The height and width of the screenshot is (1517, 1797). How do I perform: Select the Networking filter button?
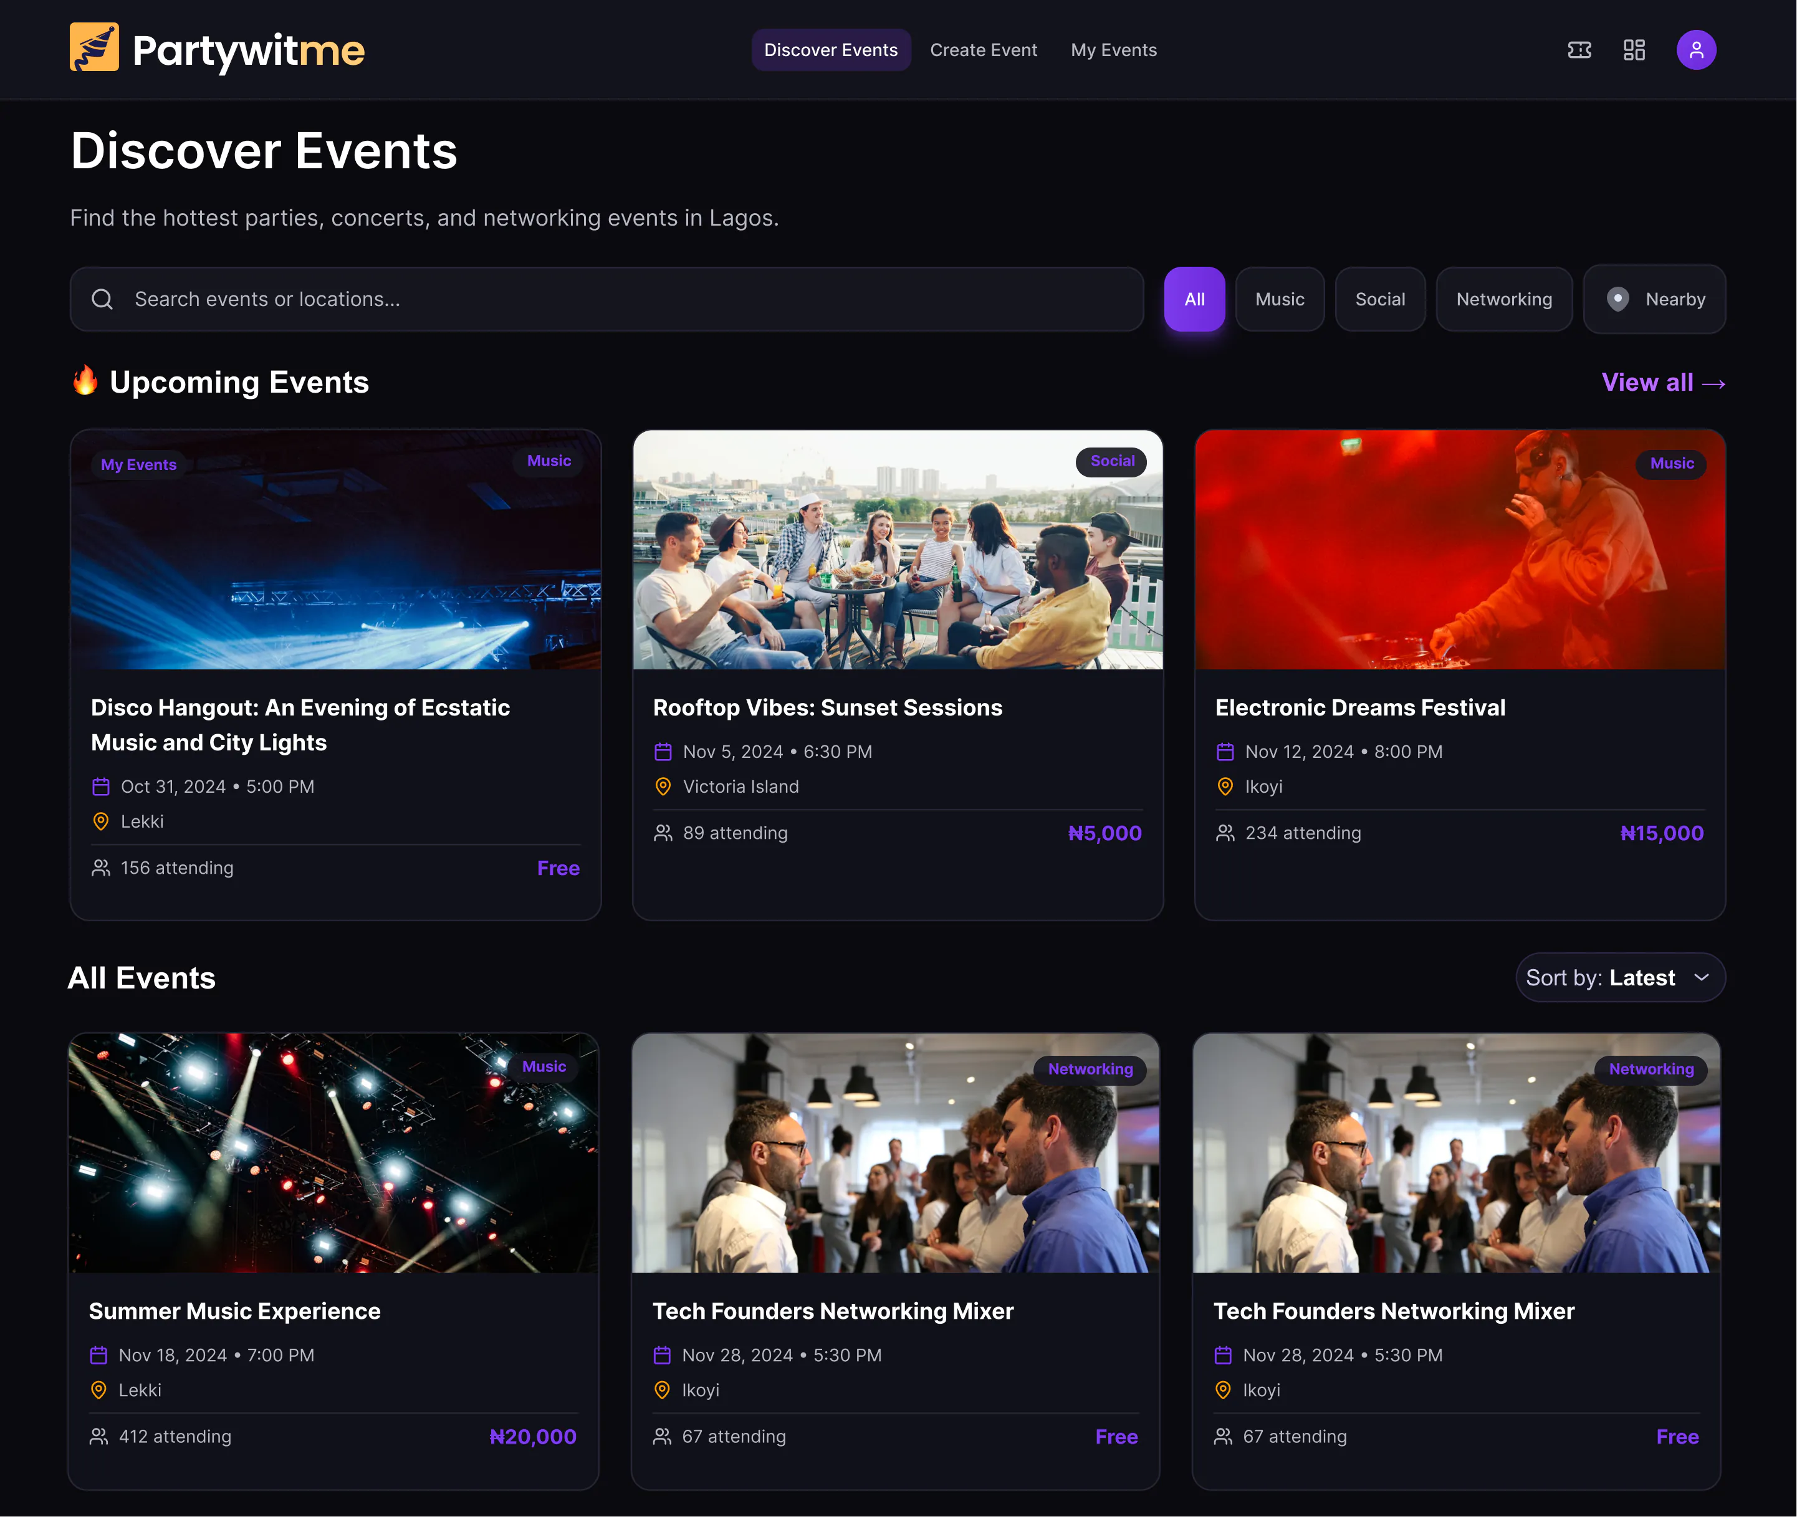tap(1503, 299)
